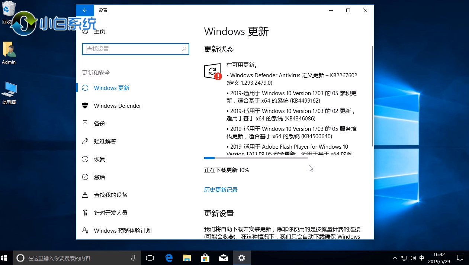Click the 恢复 history clock icon
Viewport: 469px width, 265px height.
click(85, 159)
